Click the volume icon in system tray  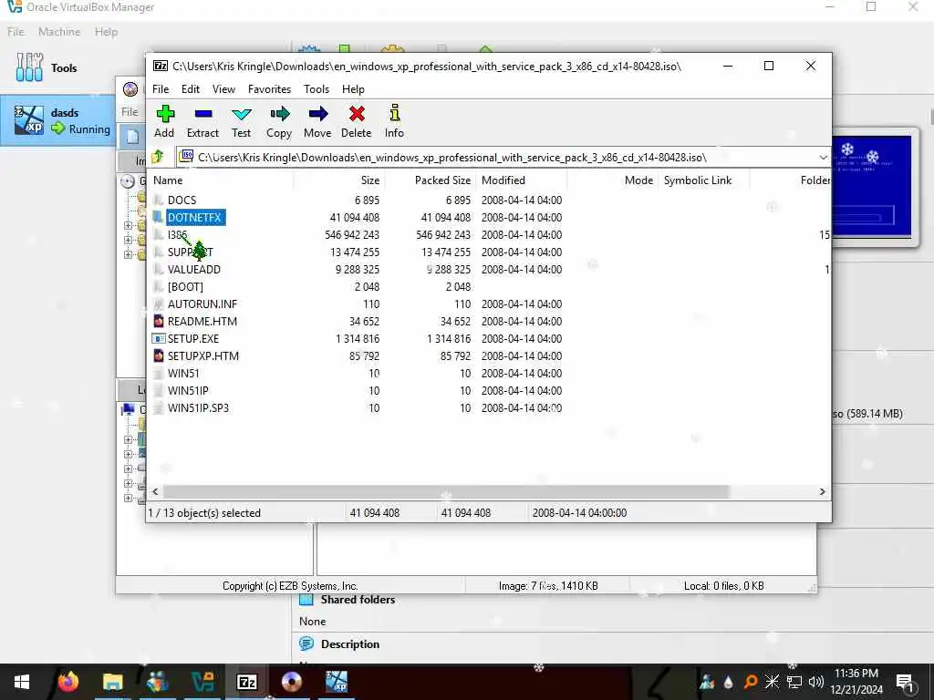click(816, 682)
